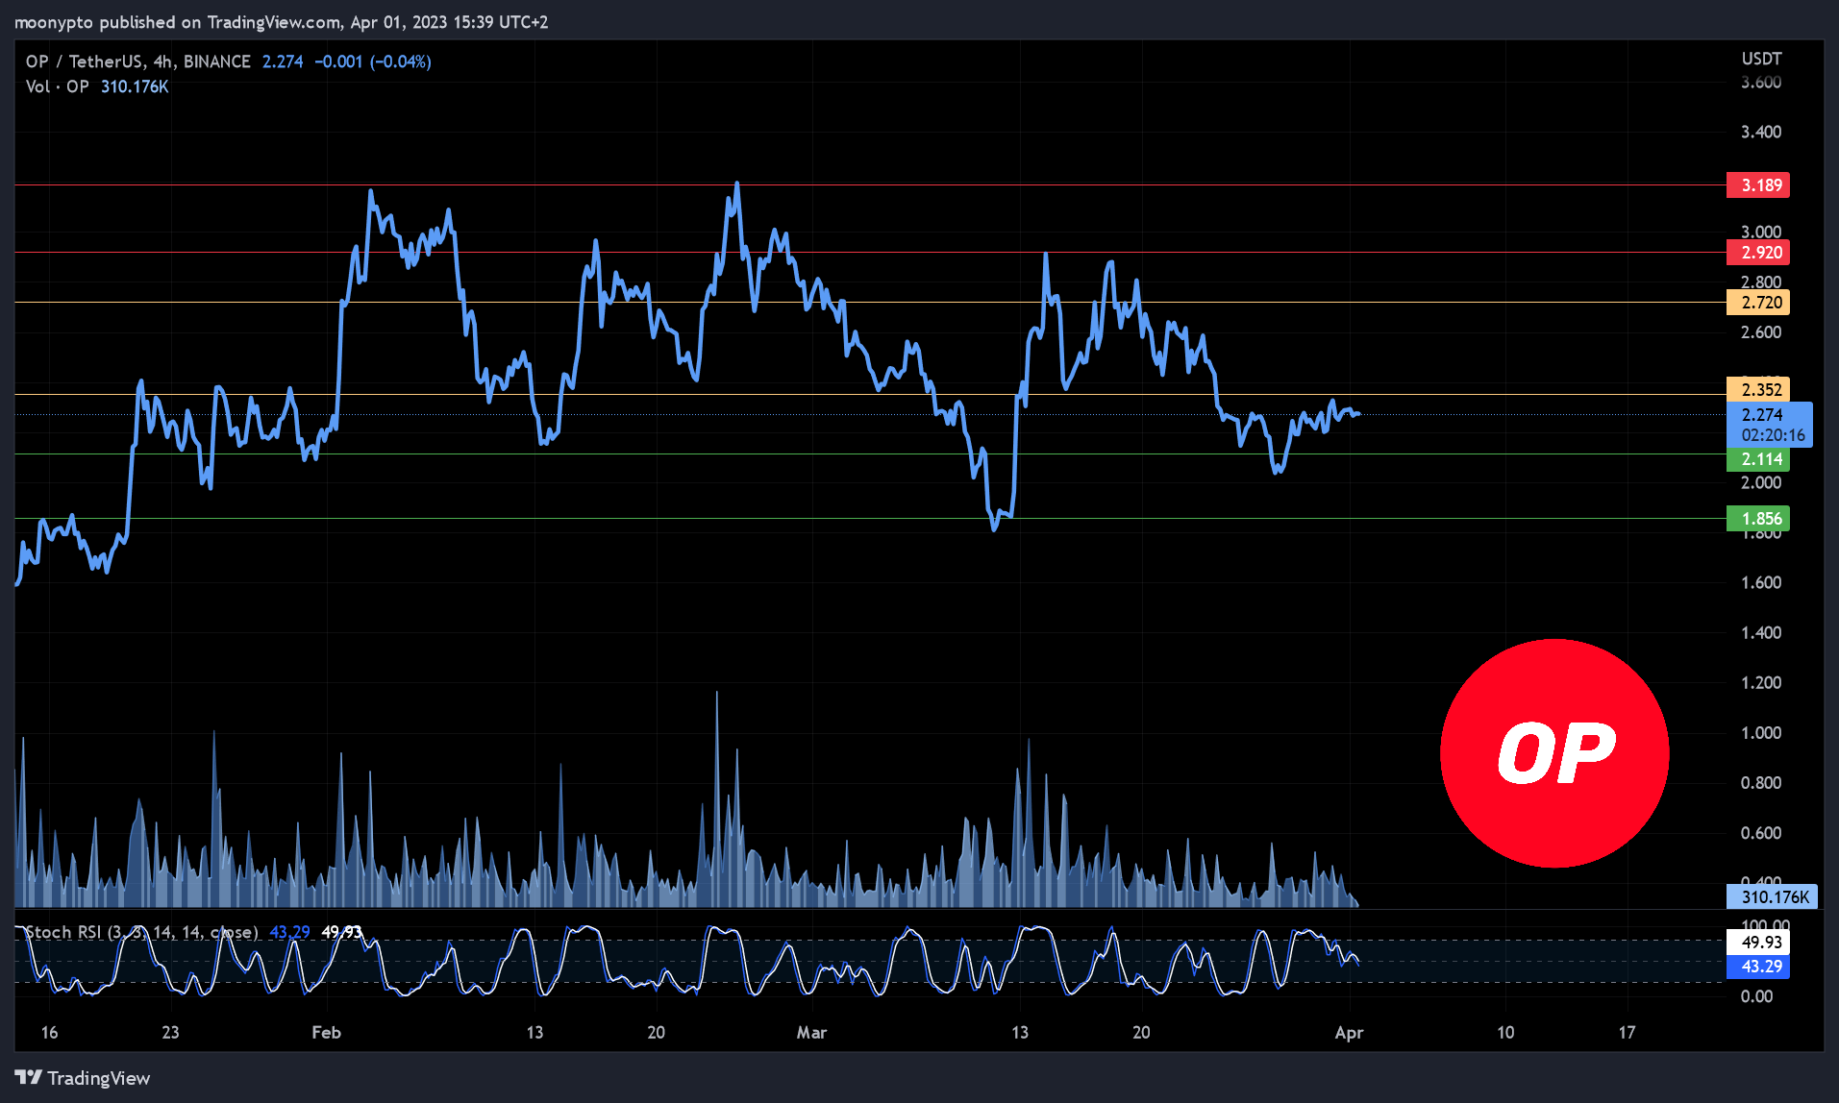This screenshot has width=1839, height=1103.
Task: Select the 2.352 orange price label
Action: pos(1758,389)
